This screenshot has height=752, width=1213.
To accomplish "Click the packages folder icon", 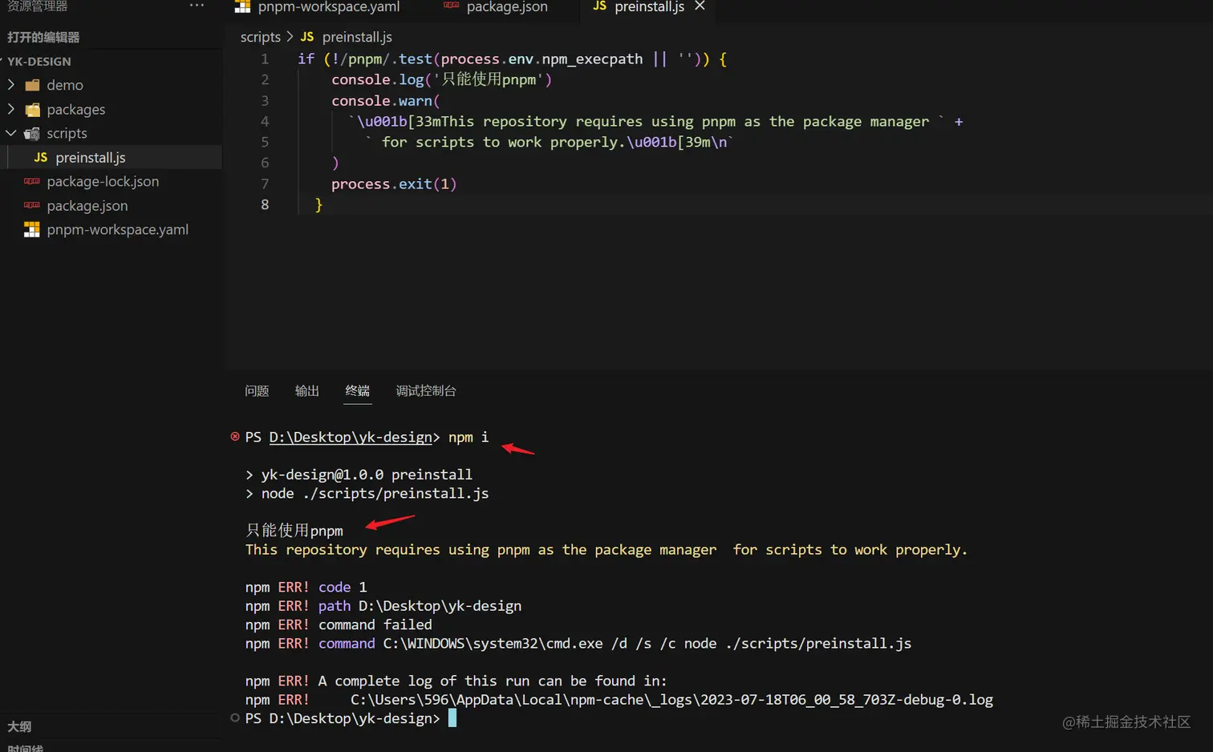I will pyautogui.click(x=32, y=109).
